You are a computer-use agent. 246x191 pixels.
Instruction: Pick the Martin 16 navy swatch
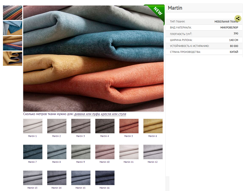point(105,178)
